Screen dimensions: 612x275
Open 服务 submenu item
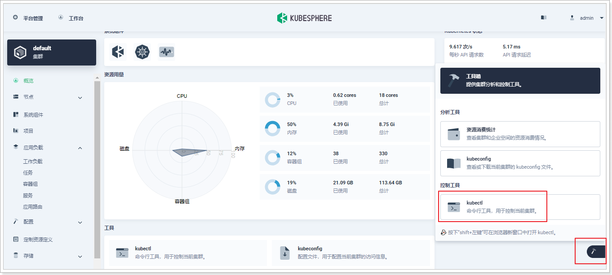28,196
